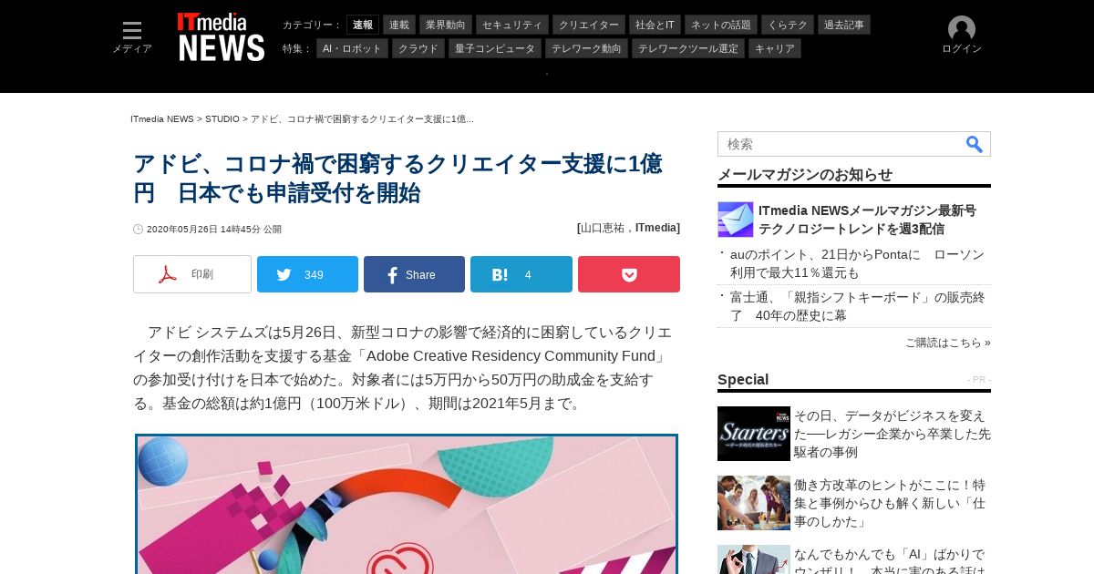
Task: Open その日、データがビジネスを変えた article link
Action: click(893, 434)
